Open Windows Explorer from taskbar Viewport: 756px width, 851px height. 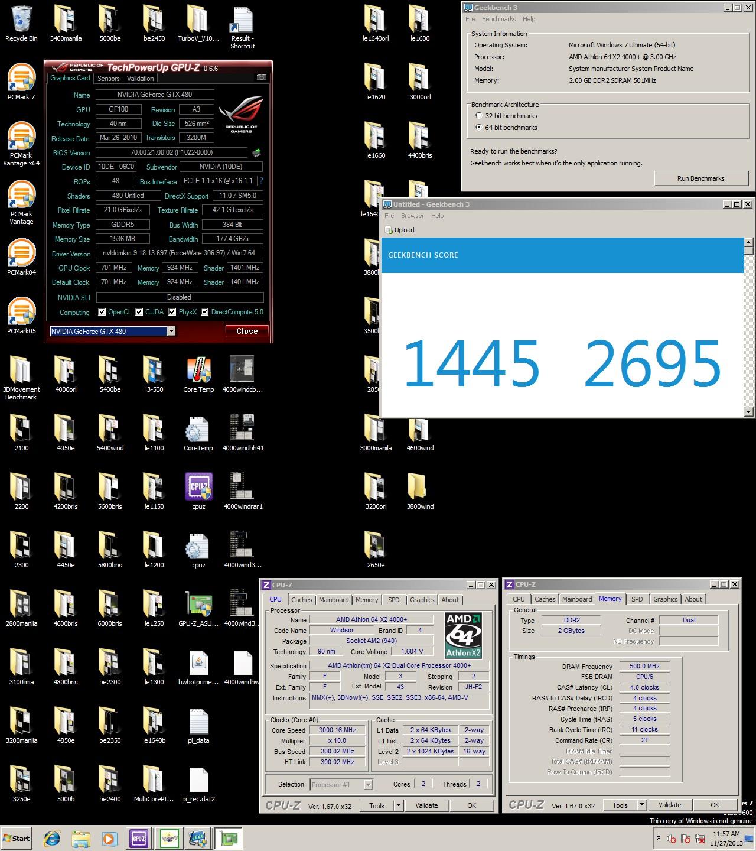pos(81,838)
